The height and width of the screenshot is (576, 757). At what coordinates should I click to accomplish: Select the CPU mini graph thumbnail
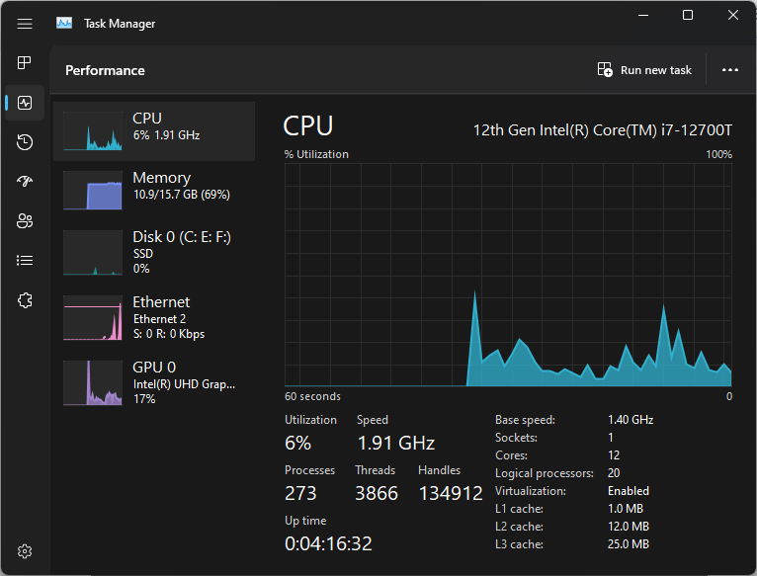click(x=93, y=130)
